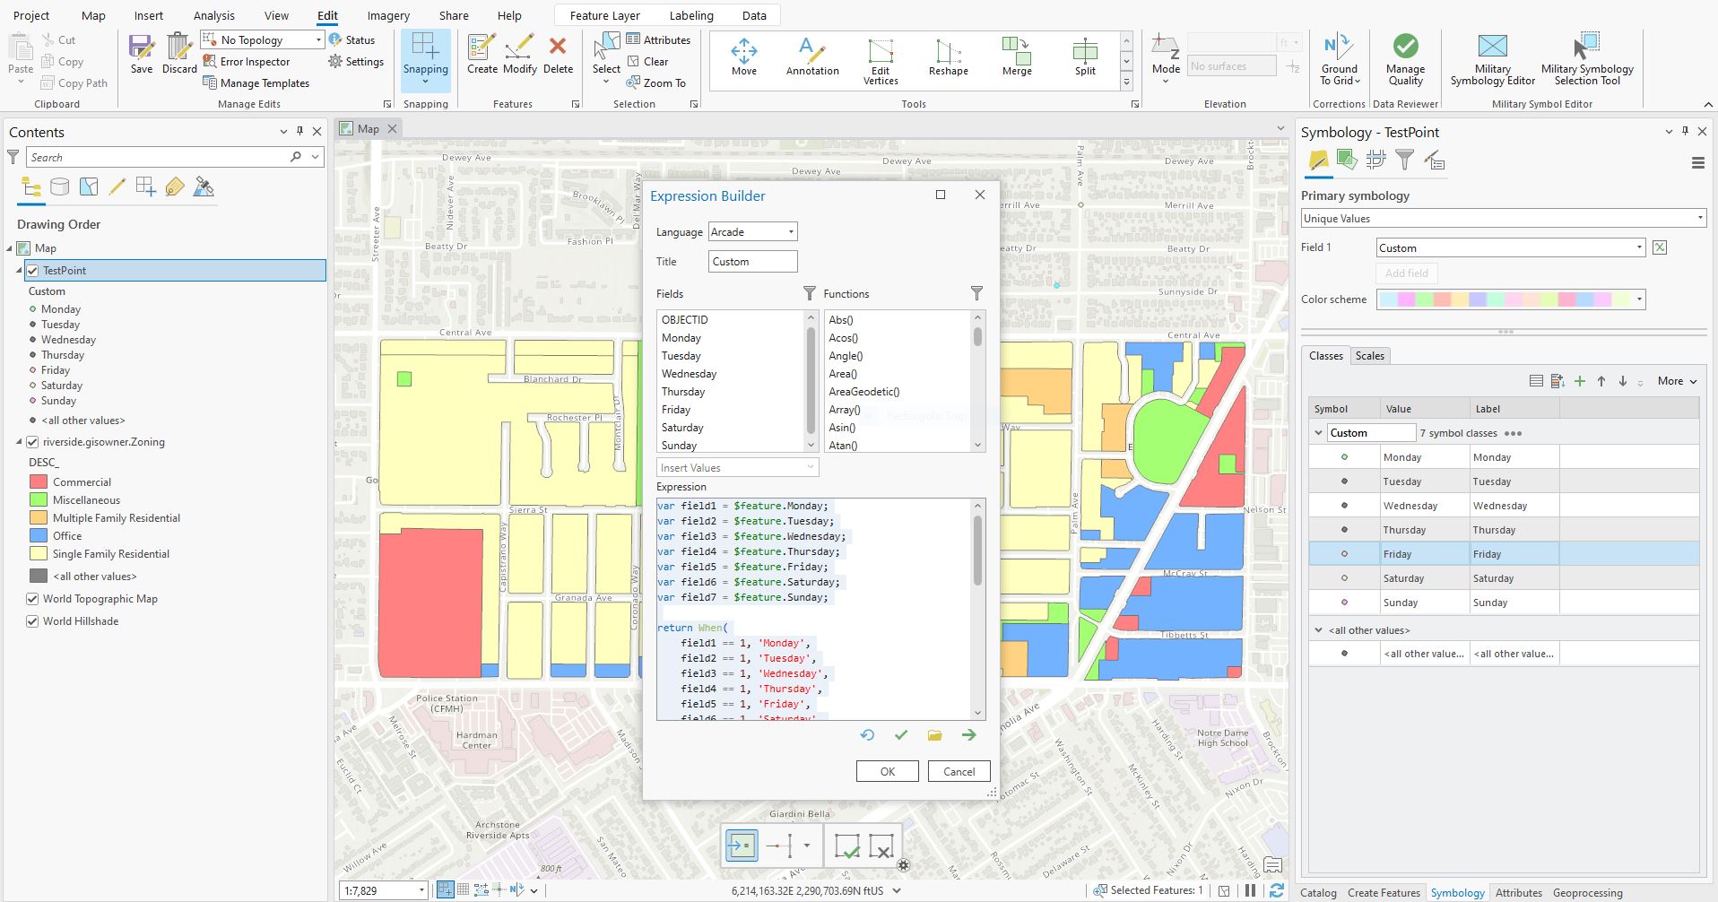Open the Language Arcade dropdown
This screenshot has height=902, width=1718.
[752, 232]
